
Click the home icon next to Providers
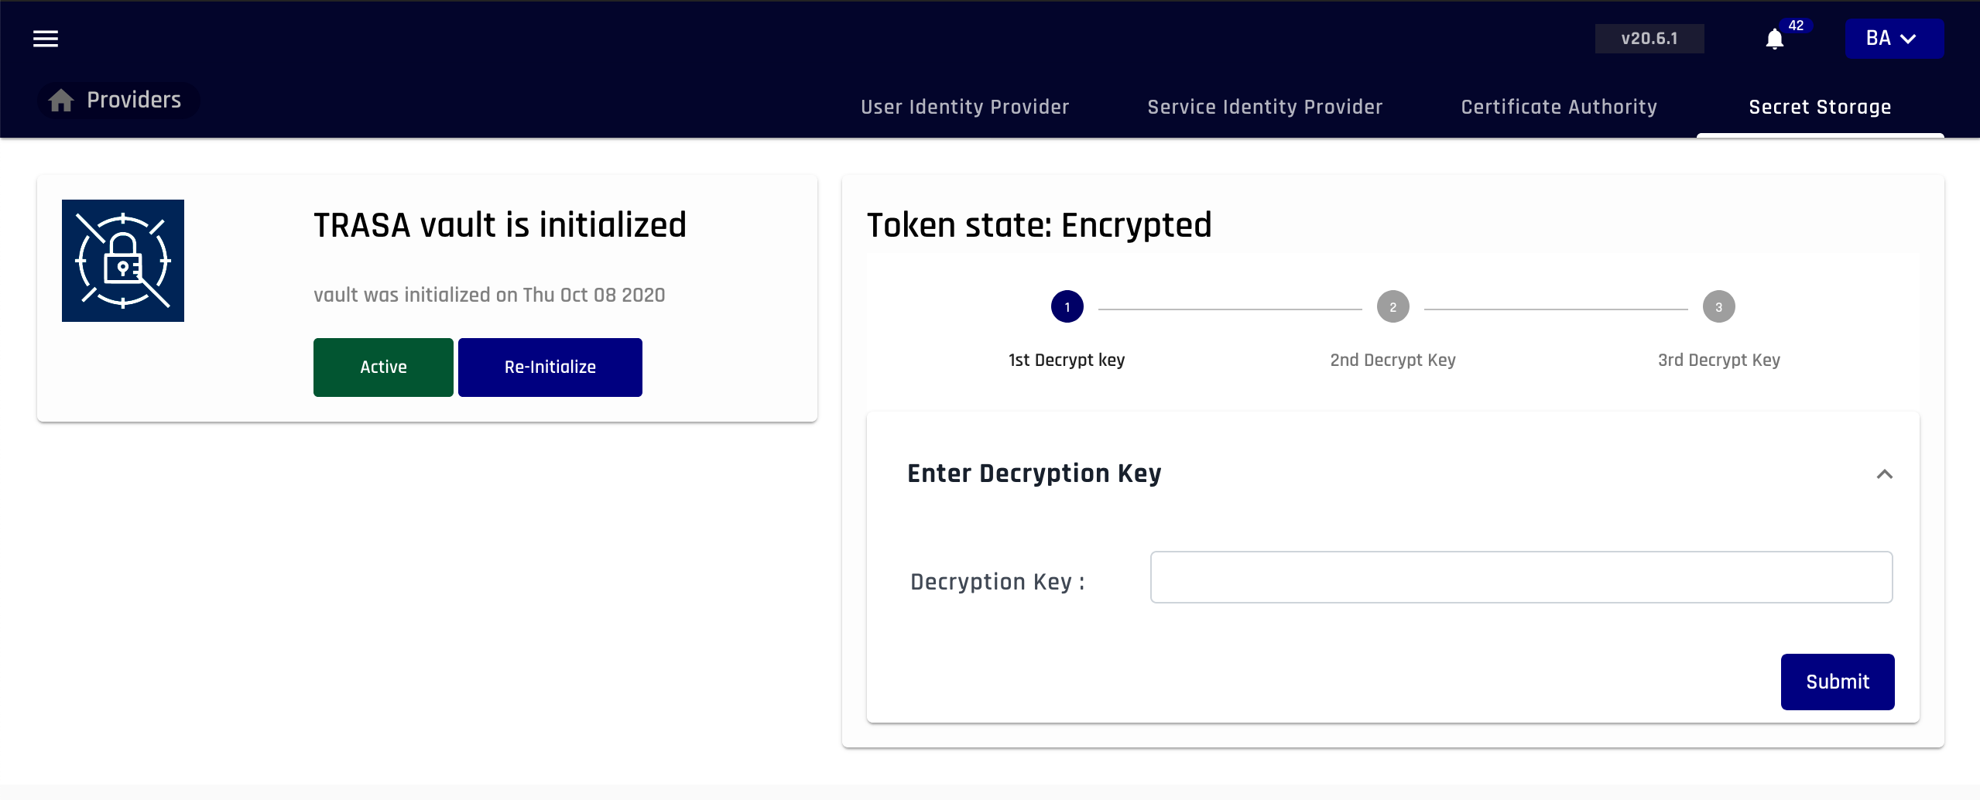coord(61,100)
